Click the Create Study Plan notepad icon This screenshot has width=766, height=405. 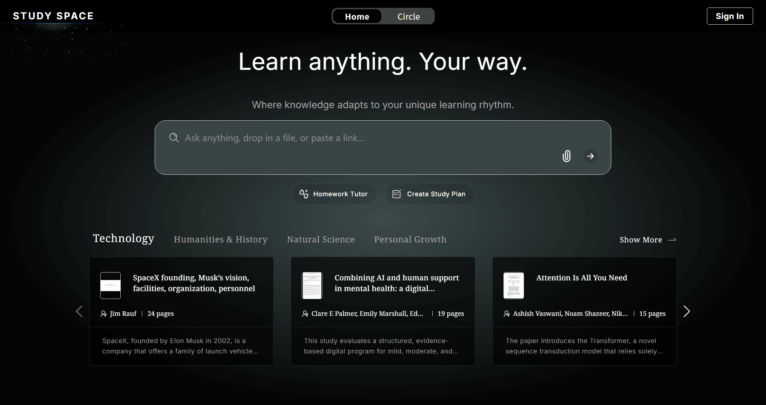(x=397, y=194)
